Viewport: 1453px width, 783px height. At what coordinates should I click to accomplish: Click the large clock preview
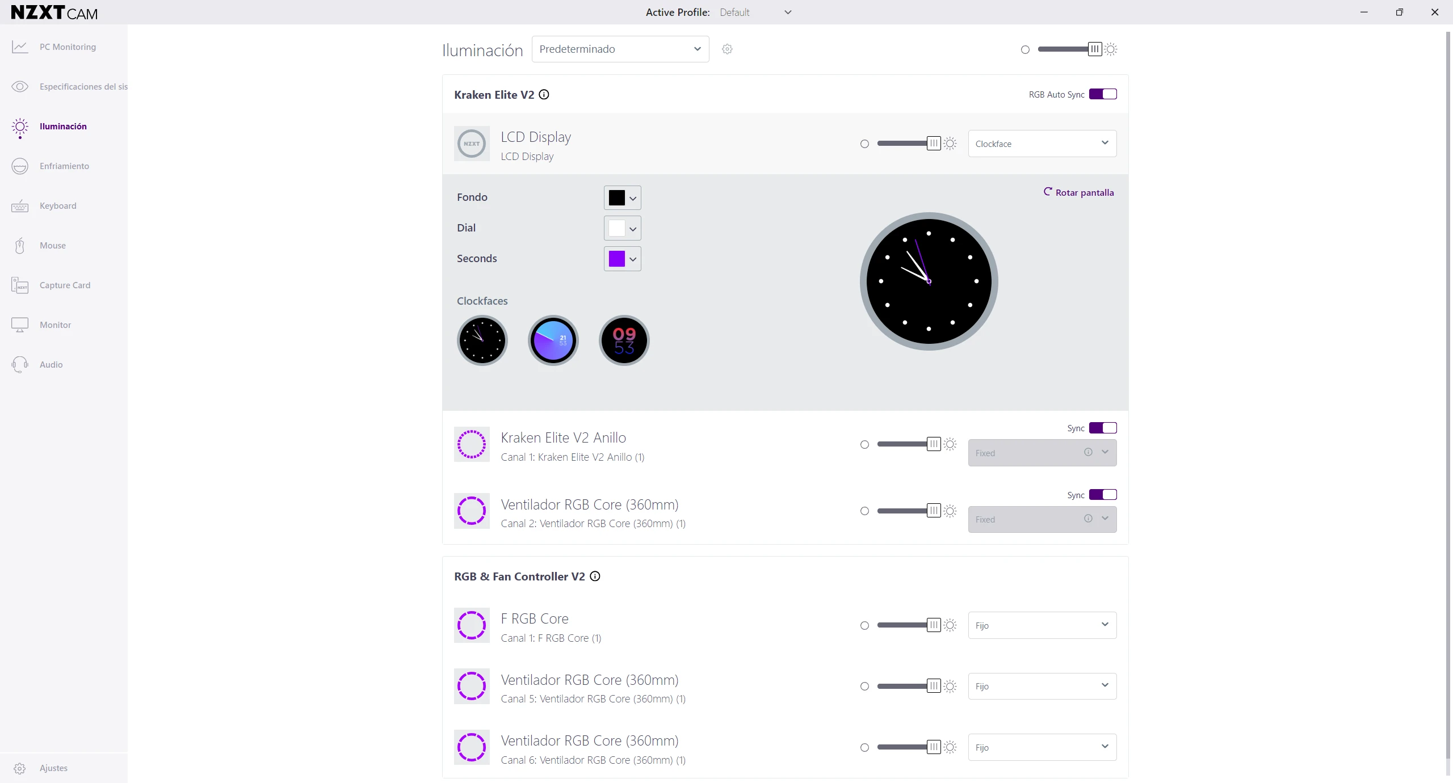point(929,281)
